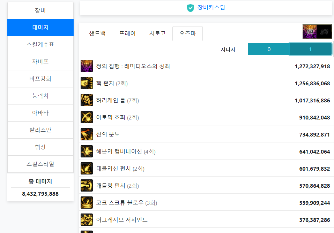Click the 개틀링 펀치 (2회) skill name
334x233 pixels.
pyautogui.click(x=117, y=186)
